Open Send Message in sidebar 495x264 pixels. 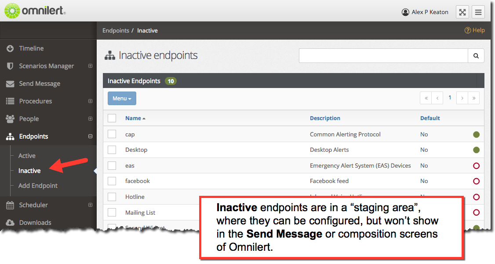click(40, 84)
